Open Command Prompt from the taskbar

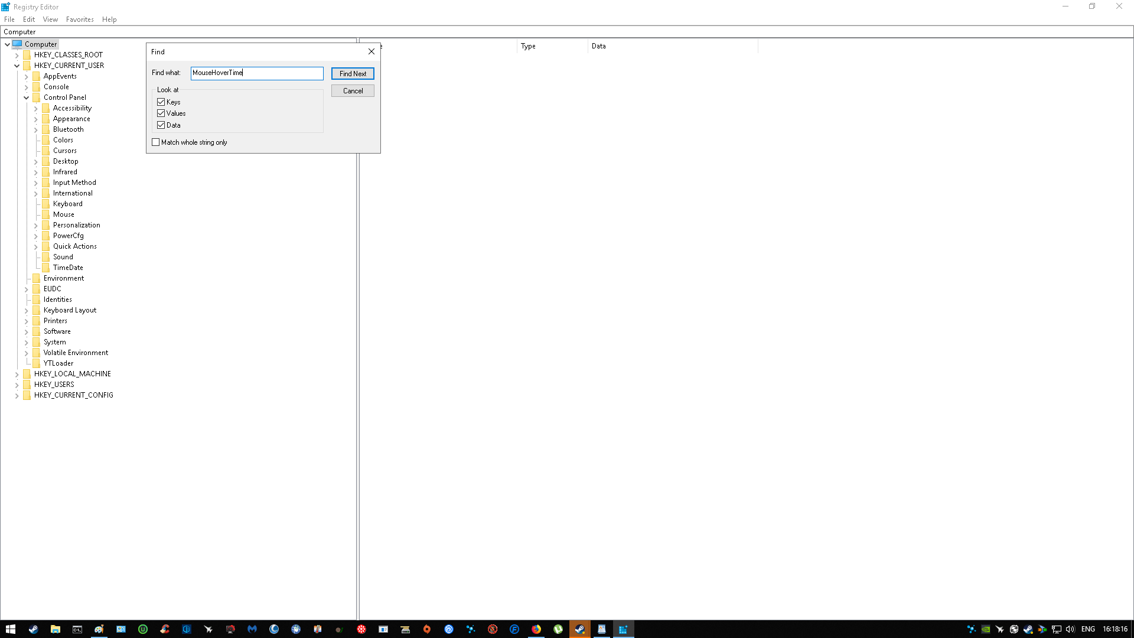(77, 629)
